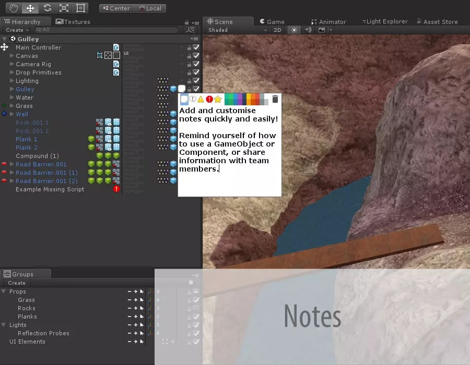The image size is (470, 365).
Task: Collapse the Props group
Action: 4,291
